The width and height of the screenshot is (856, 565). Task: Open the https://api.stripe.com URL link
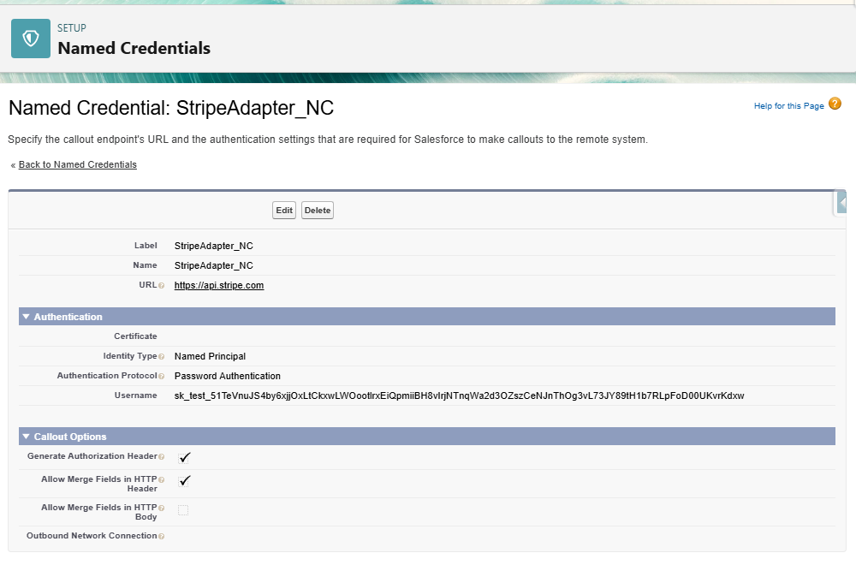pyautogui.click(x=219, y=285)
